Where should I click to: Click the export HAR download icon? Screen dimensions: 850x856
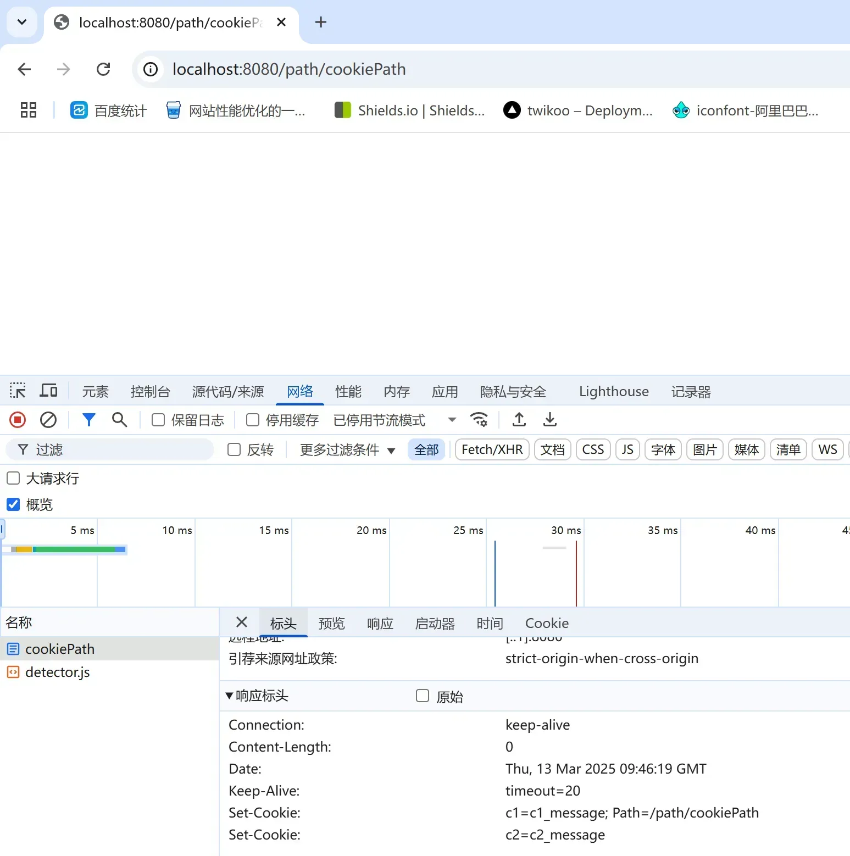pyautogui.click(x=549, y=420)
